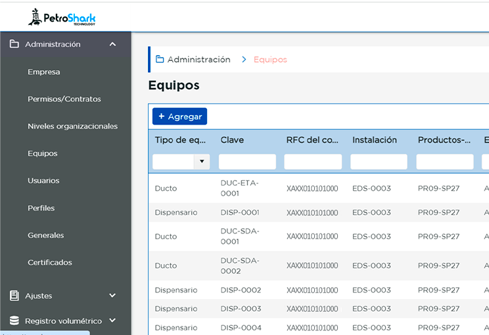The image size is (489, 335).
Task: Click the PetroShark logo
Action: [x=62, y=17]
